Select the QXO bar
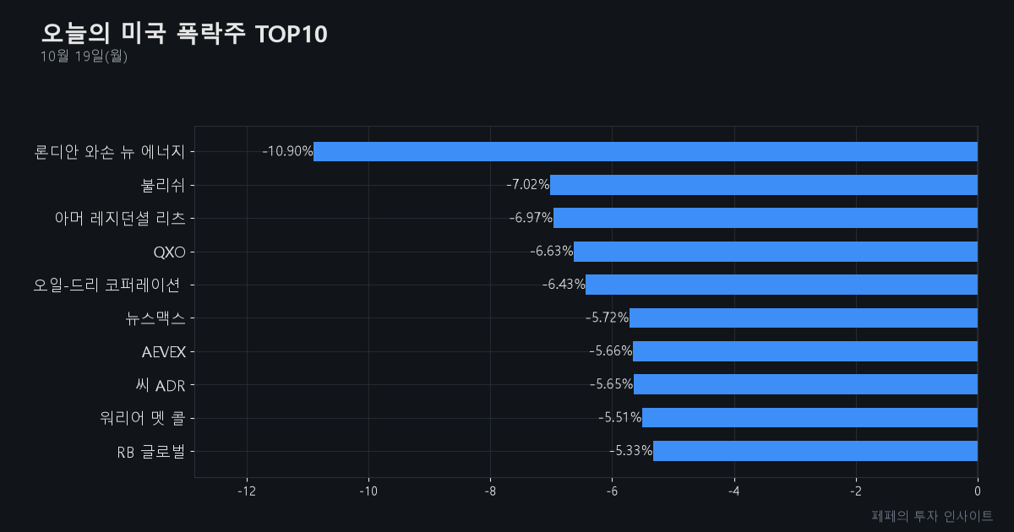This screenshot has width=1014, height=532. tap(776, 252)
